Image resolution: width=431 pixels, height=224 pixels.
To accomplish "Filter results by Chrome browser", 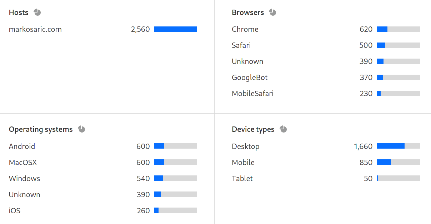I will click(x=245, y=29).
